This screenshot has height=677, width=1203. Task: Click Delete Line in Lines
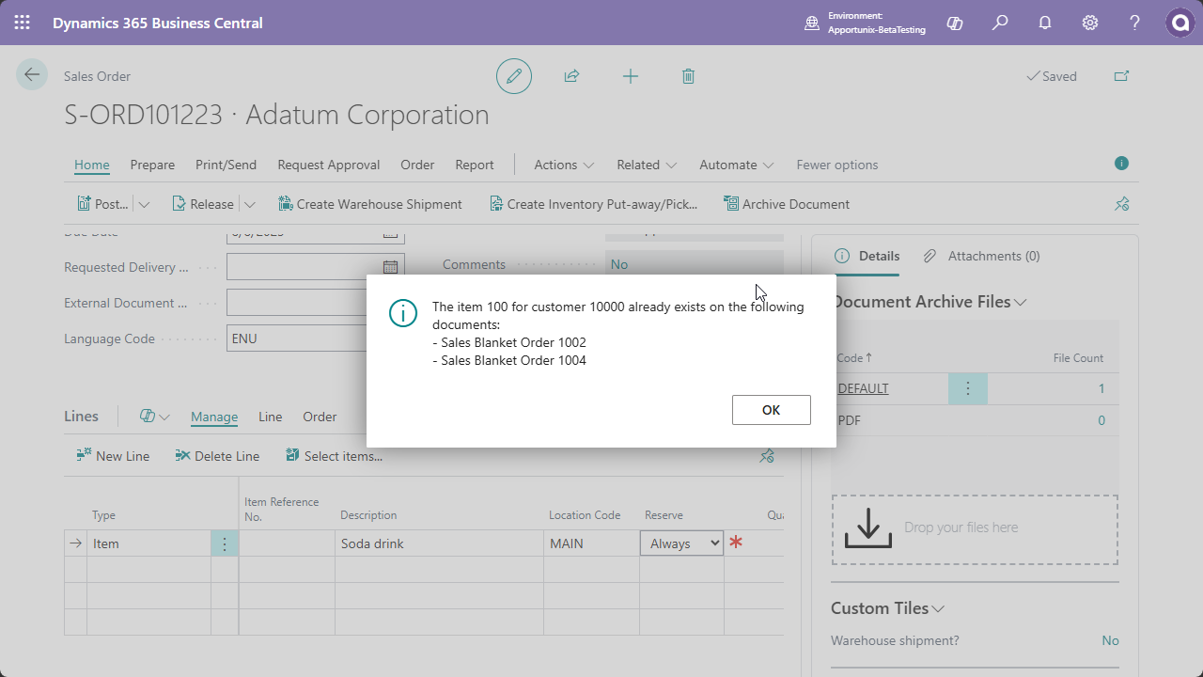pyautogui.click(x=217, y=456)
